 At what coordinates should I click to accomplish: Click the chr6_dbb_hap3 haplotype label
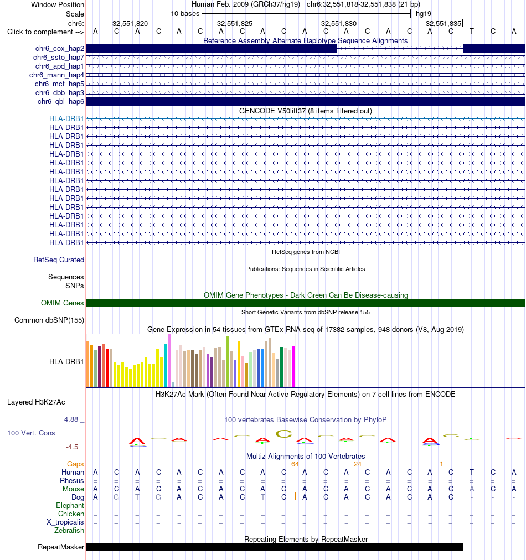tap(60, 93)
